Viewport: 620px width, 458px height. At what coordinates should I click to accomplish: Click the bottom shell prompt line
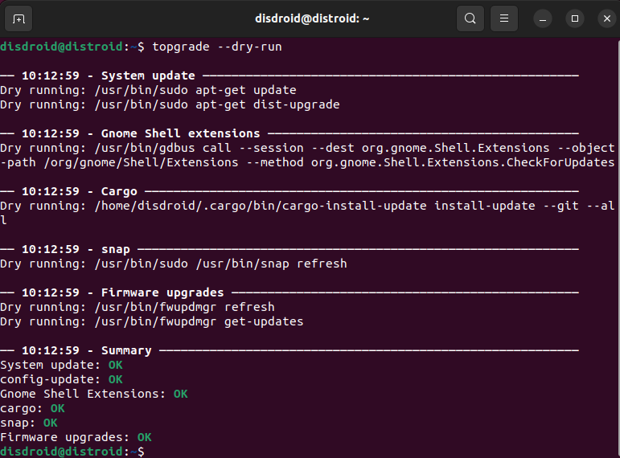[x=72, y=452]
